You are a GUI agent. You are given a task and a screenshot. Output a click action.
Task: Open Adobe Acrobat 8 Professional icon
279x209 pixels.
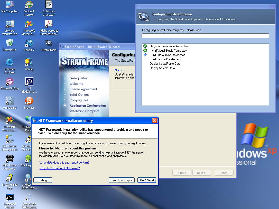click(49, 24)
